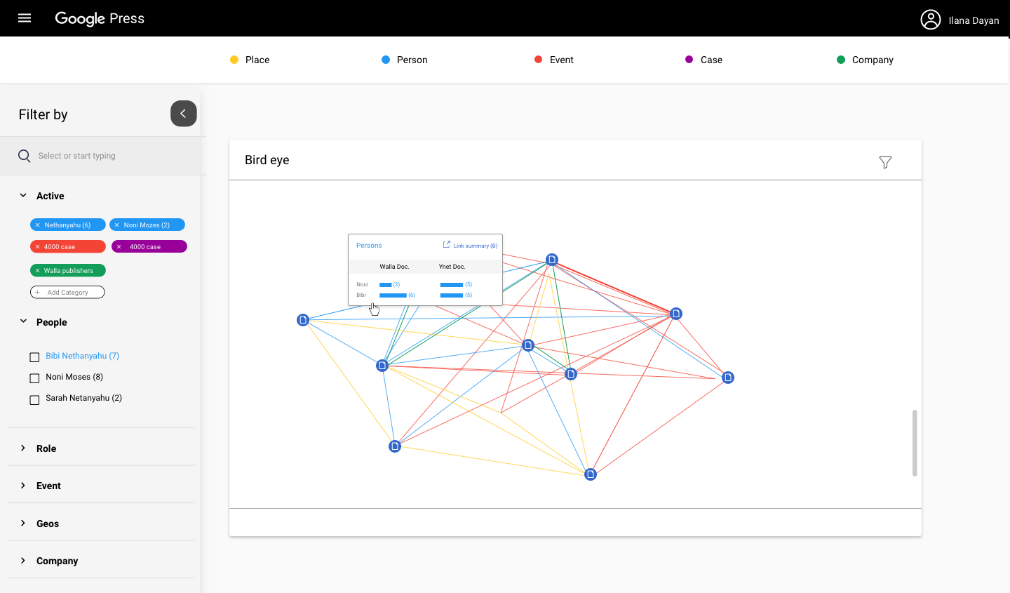Select the rightmost document node in the graph
1010x593 pixels.
728,378
